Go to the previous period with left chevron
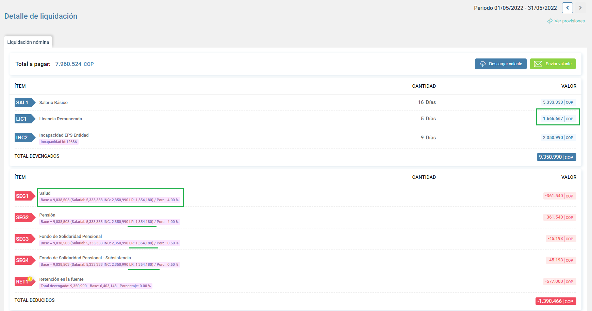This screenshot has height=311, width=592. coord(568,8)
